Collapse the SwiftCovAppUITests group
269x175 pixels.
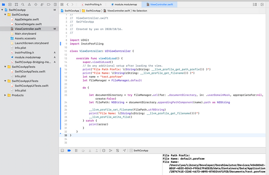5,81
